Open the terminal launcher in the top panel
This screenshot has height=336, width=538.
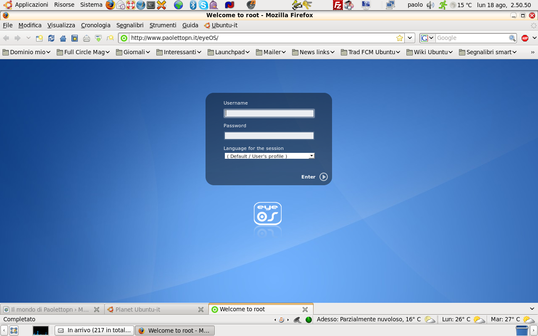[x=151, y=5]
